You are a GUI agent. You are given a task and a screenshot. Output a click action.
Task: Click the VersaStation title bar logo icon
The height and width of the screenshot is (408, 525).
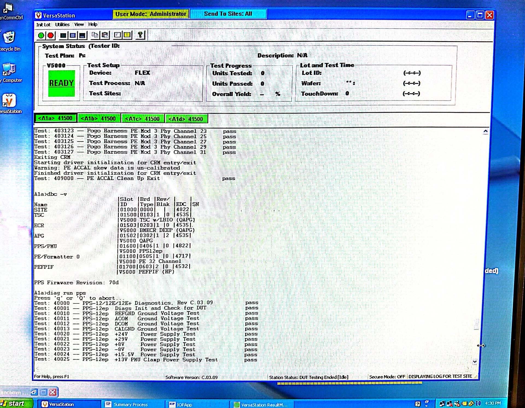38,15
